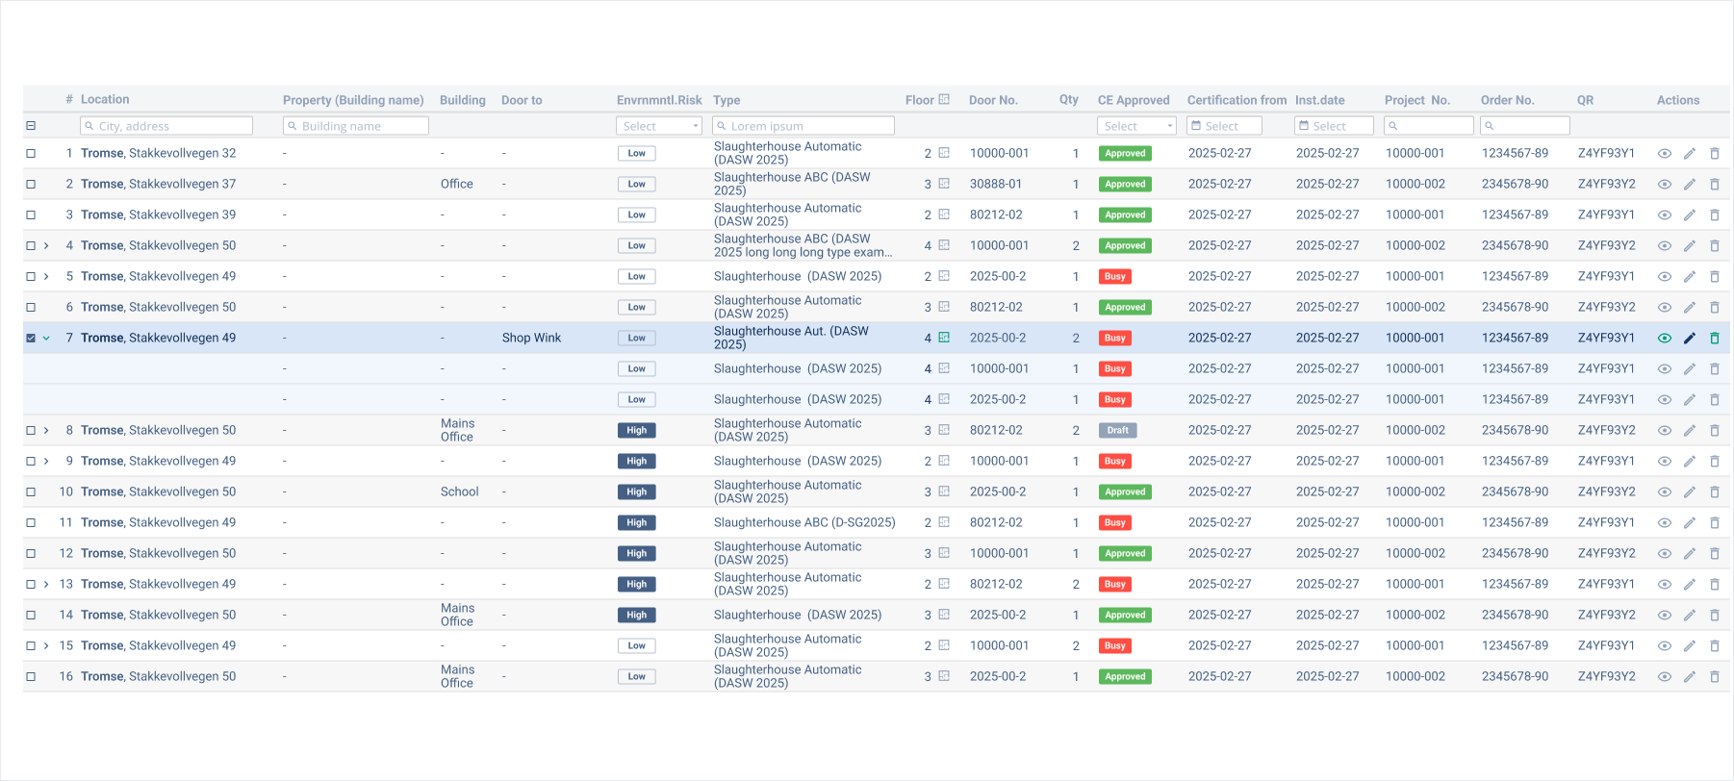Click High risk badge in row 9

(x=636, y=461)
